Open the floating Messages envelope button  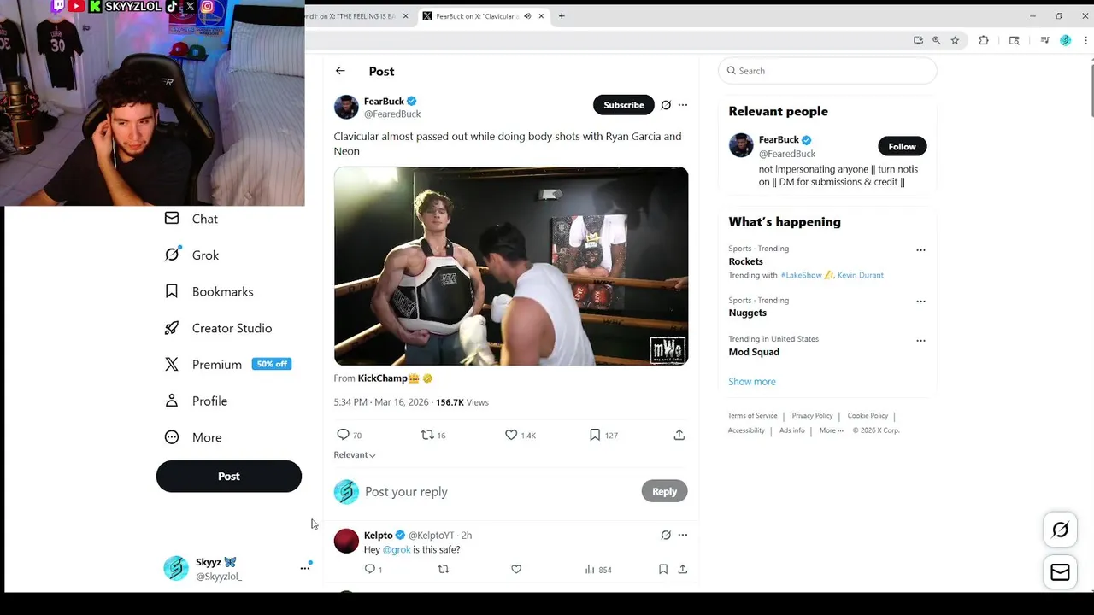[1060, 572]
